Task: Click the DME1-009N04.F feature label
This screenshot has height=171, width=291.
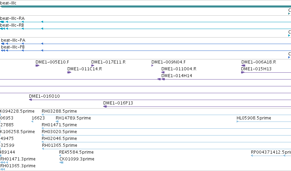Action: point(169,62)
